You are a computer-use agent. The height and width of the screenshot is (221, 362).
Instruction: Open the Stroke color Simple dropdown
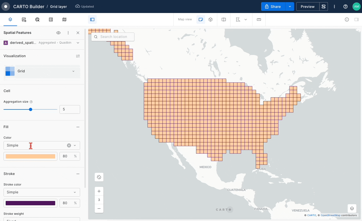tap(42, 192)
